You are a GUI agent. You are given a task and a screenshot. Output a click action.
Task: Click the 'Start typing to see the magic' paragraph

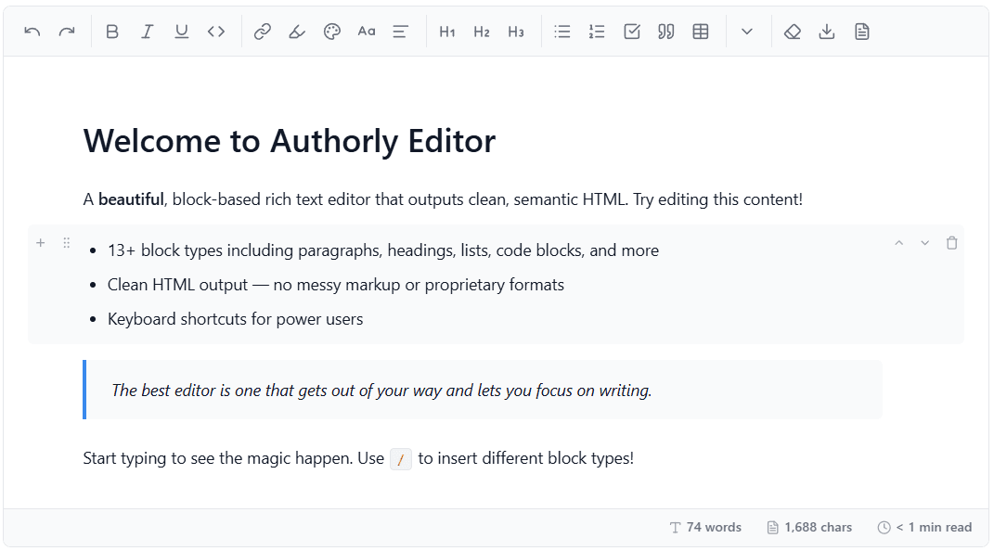coord(358,458)
